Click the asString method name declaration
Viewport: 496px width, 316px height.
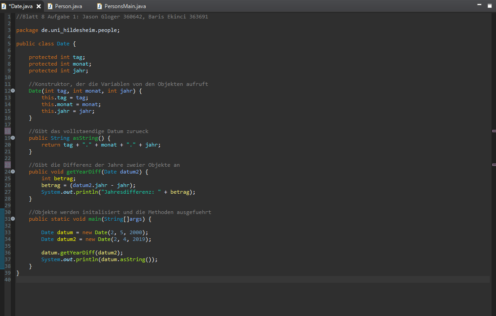85,138
